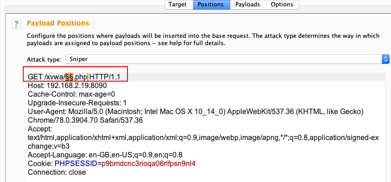Image resolution: width=391 pixels, height=182 pixels.
Task: Go to the Options tab
Action: 282,5
